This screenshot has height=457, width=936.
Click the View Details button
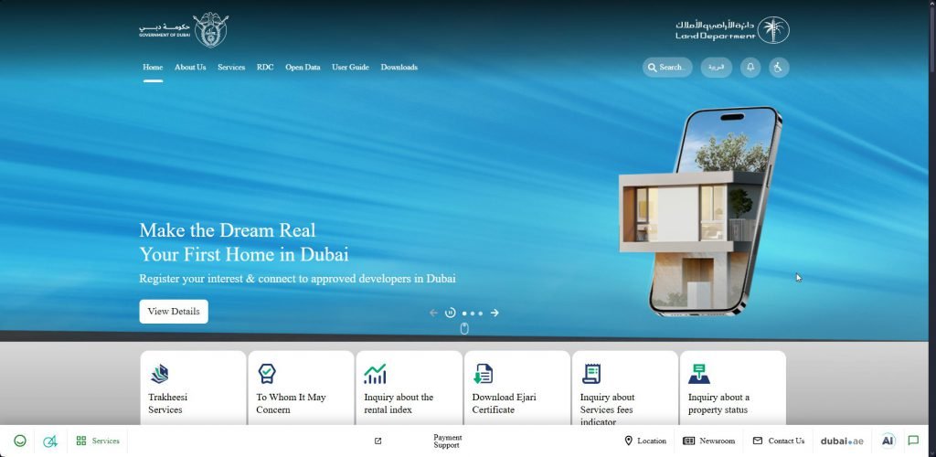tap(174, 312)
